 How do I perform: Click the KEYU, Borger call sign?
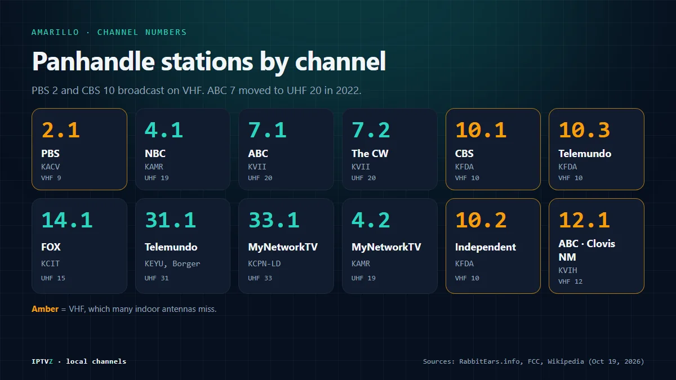tap(172, 263)
